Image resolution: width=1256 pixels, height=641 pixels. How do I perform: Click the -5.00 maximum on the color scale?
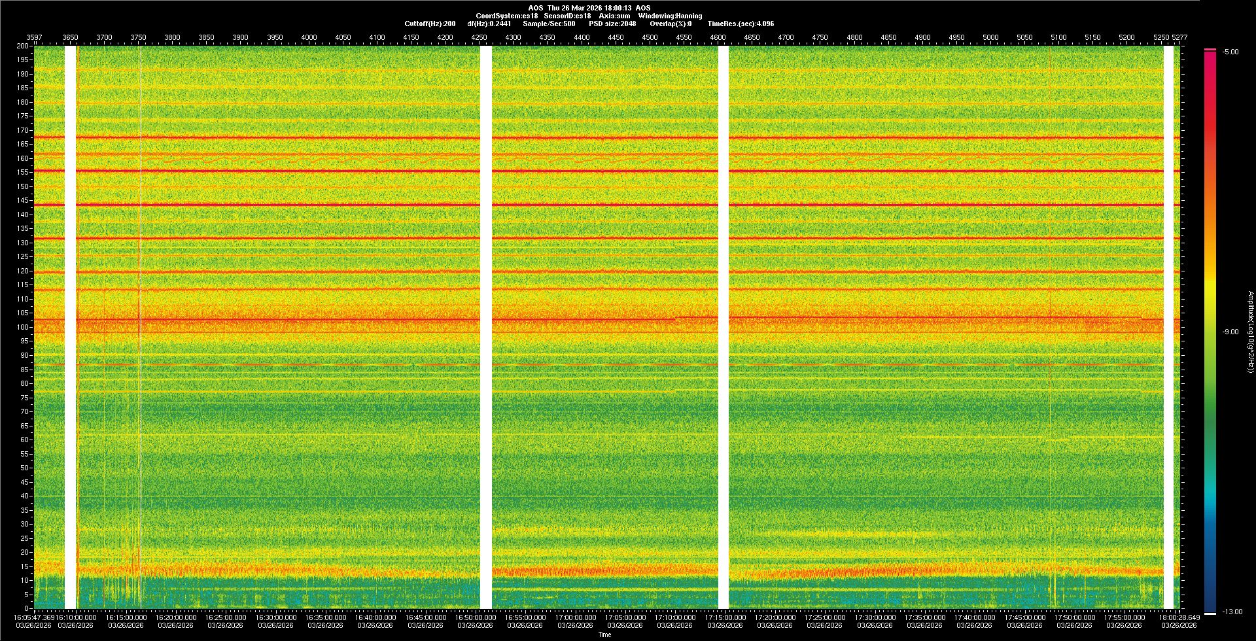pyautogui.click(x=1230, y=52)
